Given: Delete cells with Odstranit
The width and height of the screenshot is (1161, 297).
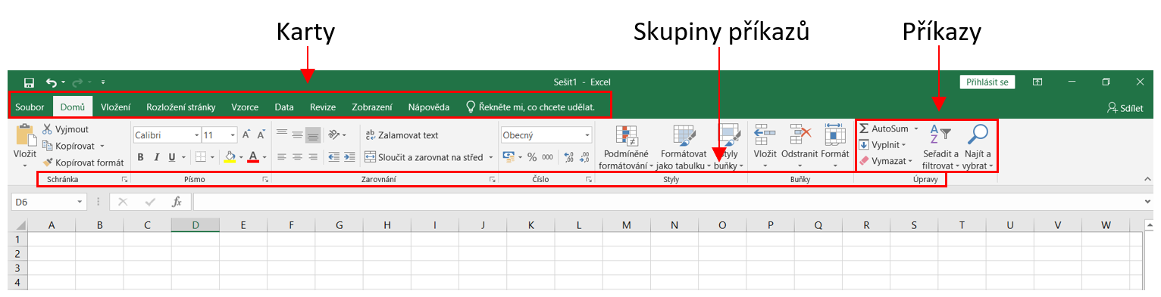Looking at the screenshot, I should point(800,146).
